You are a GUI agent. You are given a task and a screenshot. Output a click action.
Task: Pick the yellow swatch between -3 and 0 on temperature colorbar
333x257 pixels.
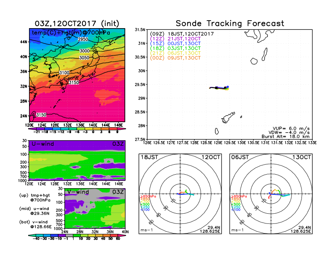[89, 129]
